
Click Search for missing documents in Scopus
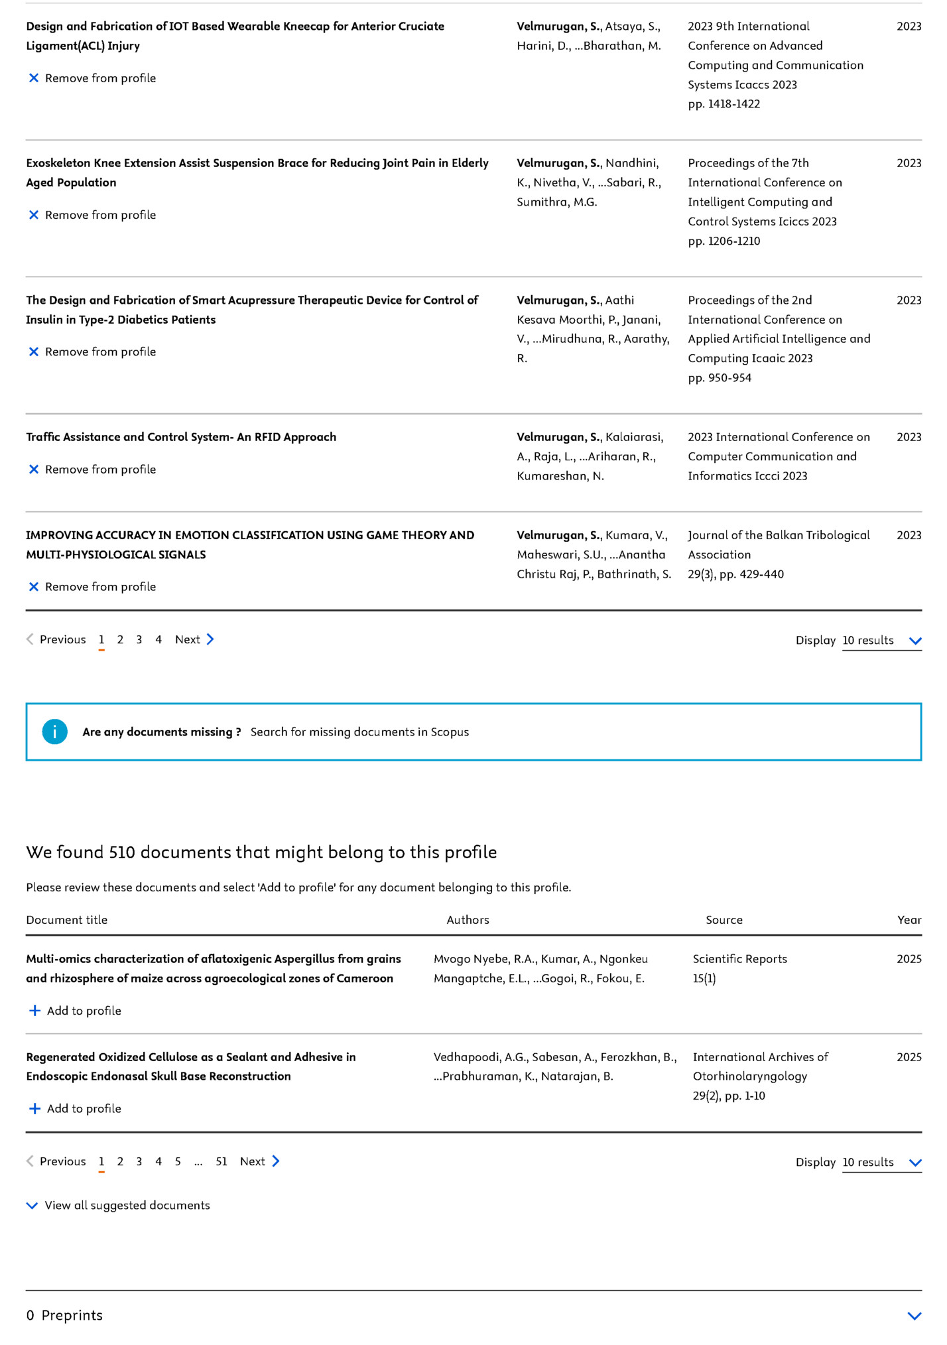coord(359,732)
